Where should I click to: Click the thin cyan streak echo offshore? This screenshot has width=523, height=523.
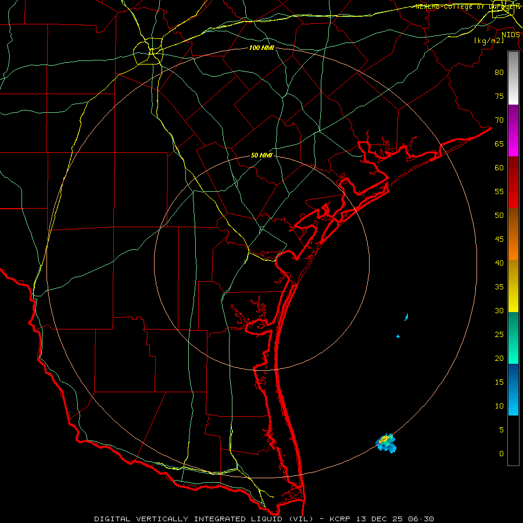406,317
